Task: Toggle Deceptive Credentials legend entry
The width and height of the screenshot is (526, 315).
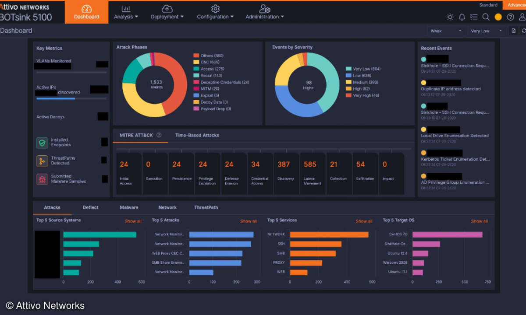Action: [x=221, y=82]
